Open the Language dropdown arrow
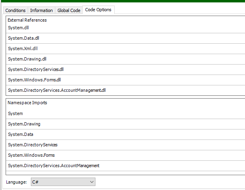 92,182
